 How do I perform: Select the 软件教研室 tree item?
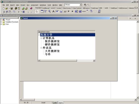point(52,41)
